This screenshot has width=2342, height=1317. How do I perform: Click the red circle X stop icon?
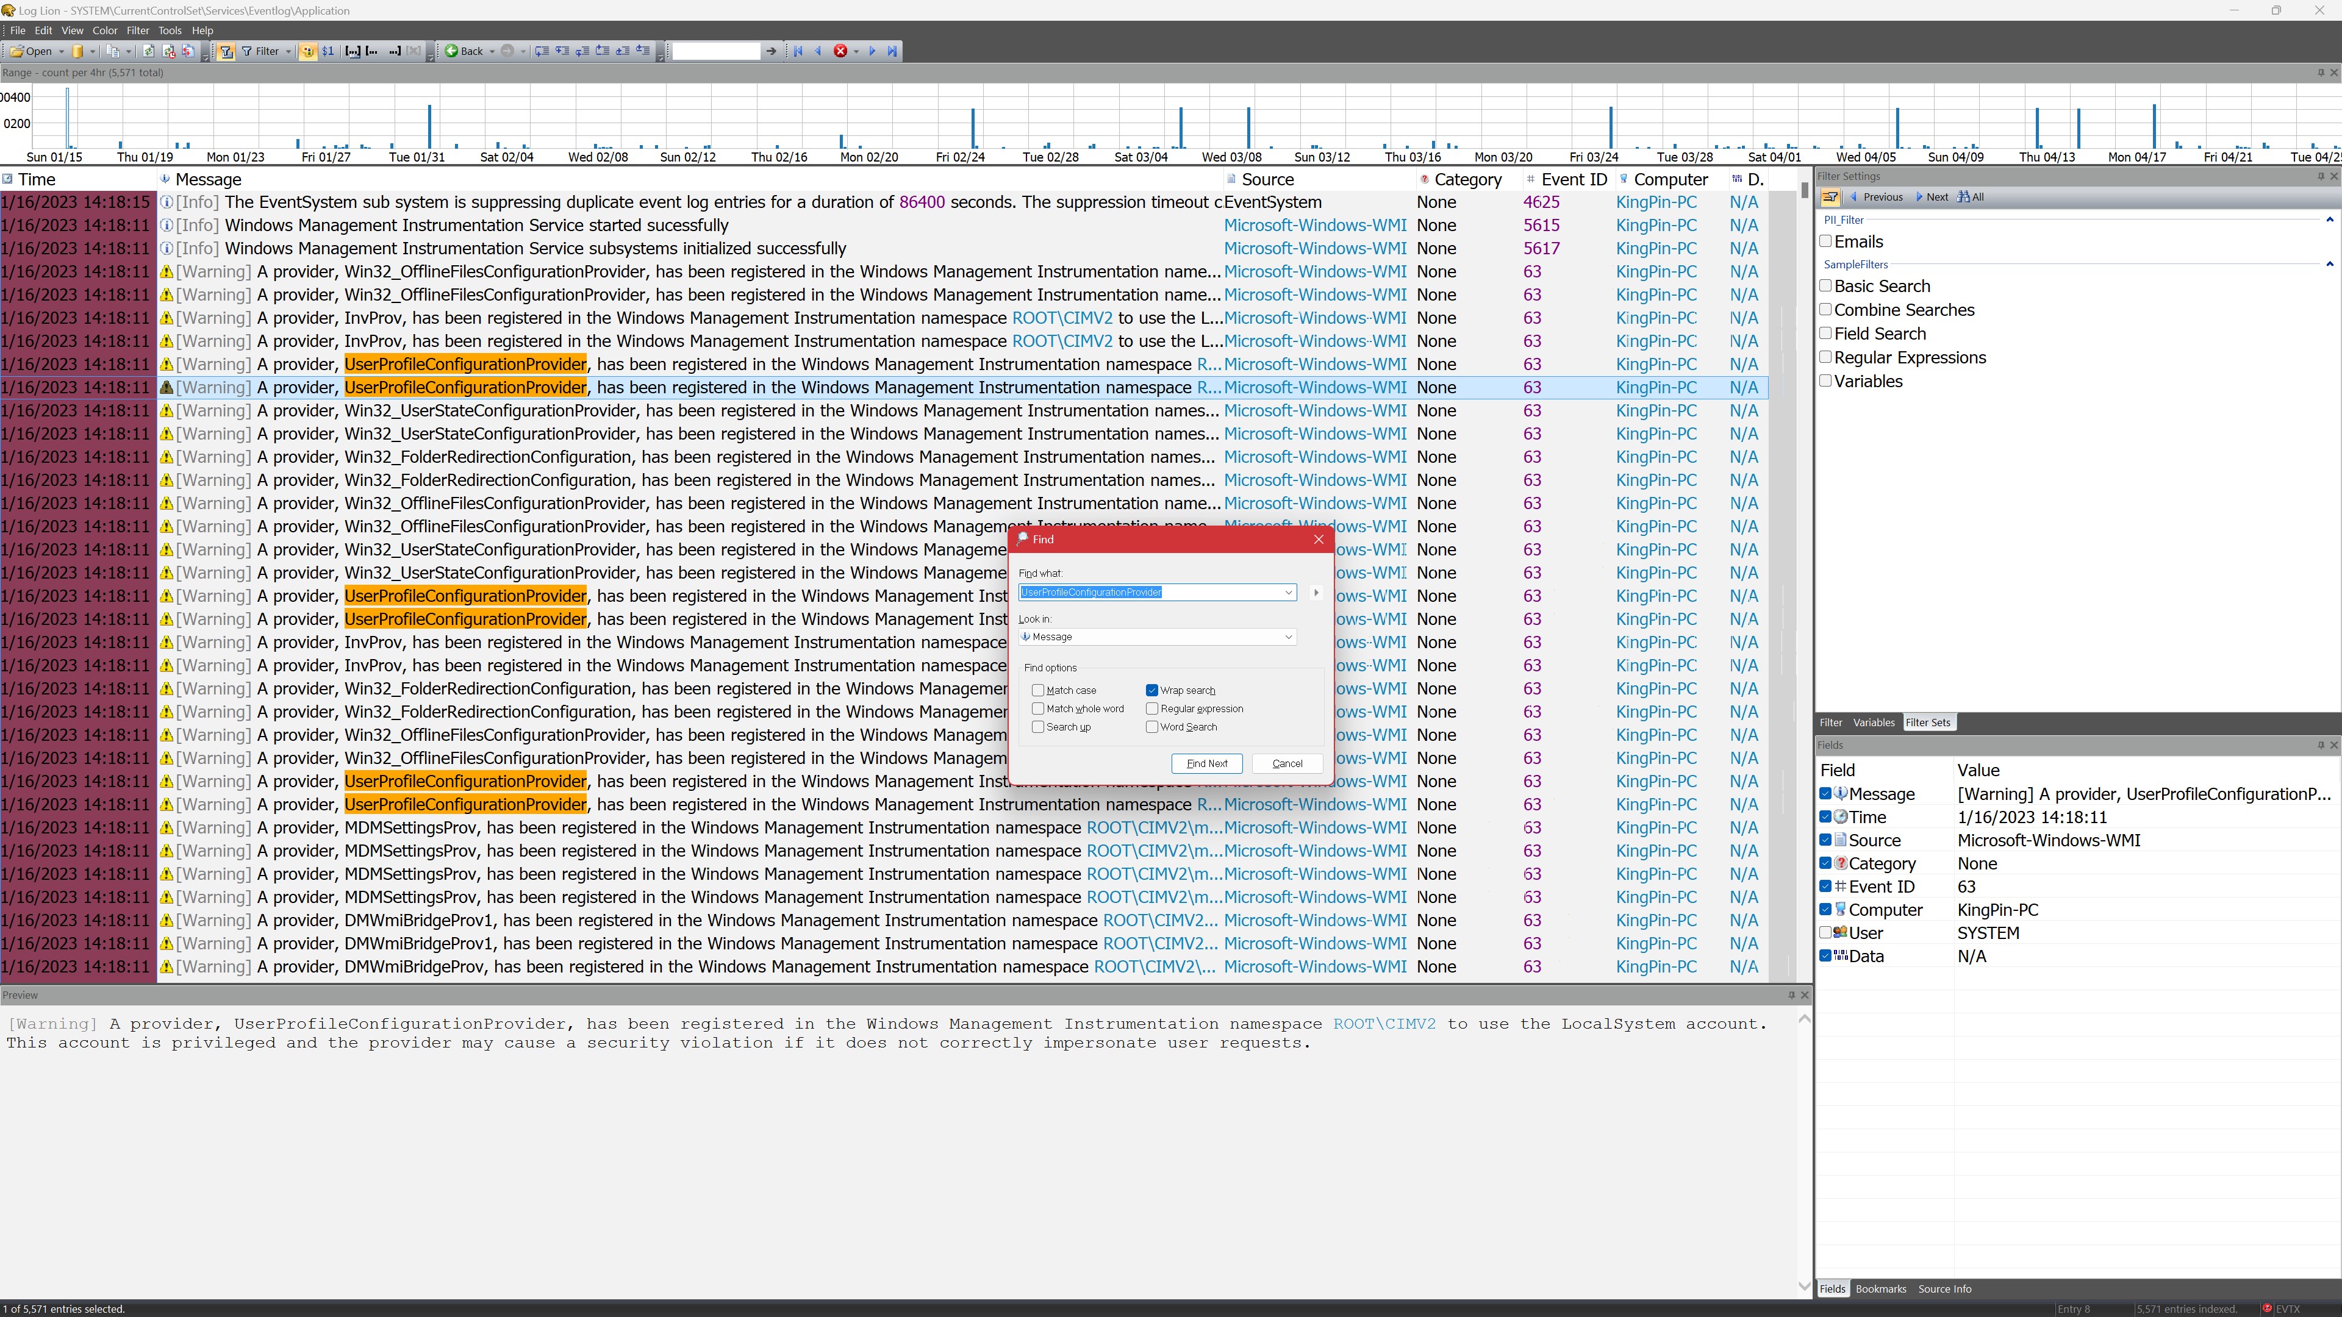(841, 51)
